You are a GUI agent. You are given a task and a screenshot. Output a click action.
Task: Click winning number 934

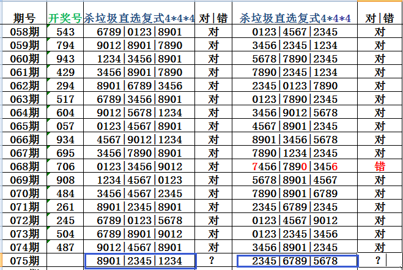(65, 139)
